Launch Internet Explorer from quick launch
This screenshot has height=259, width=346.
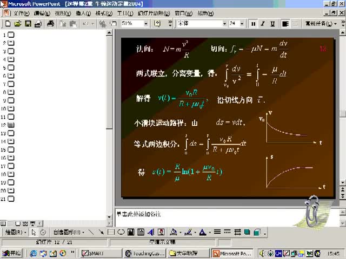click(34, 254)
